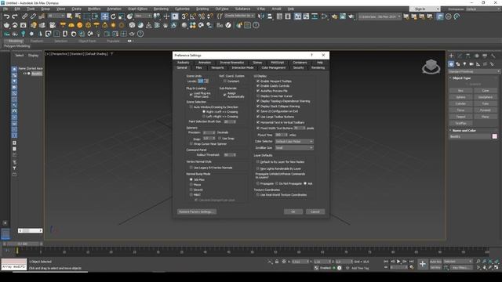502x282 pixels.
Task: Open the Rendering menu in the menu bar
Action: click(x=161, y=9)
